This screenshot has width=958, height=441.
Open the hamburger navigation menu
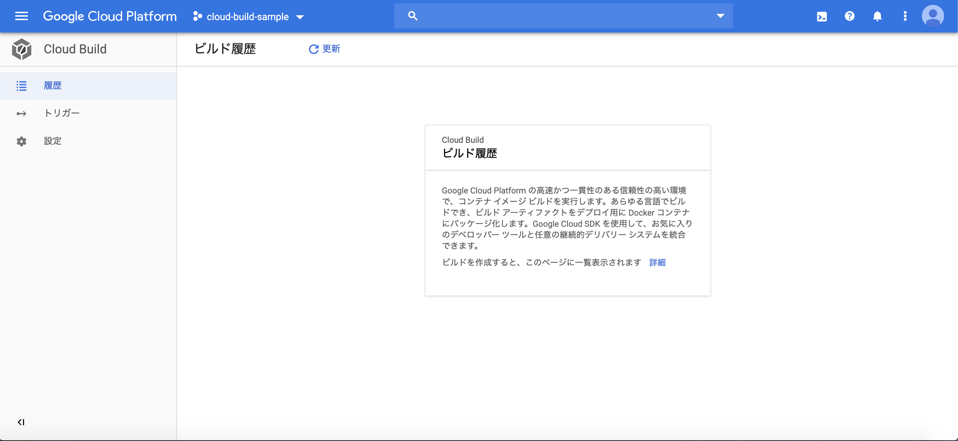(21, 16)
